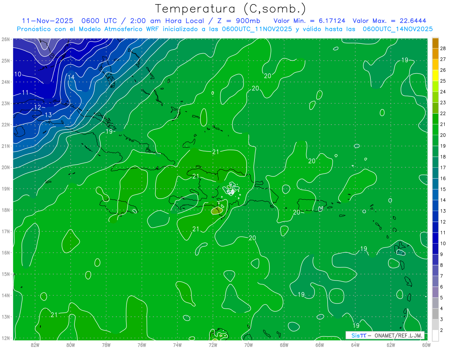Click the '72W' longitude axis label
The width and height of the screenshot is (453, 350).
[x=213, y=345]
